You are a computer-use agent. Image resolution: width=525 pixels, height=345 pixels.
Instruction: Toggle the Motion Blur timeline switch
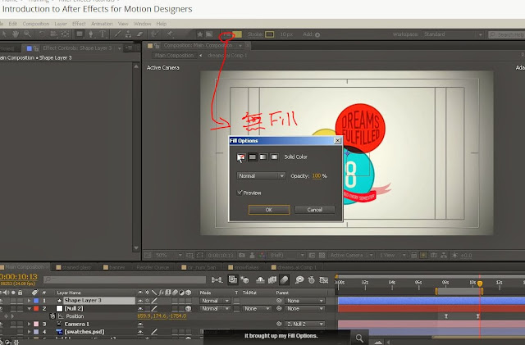[284, 279]
